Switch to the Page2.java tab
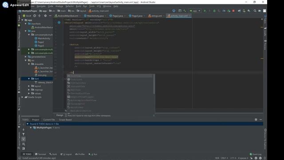Viewport: 284px width, 160px height. point(117,16)
